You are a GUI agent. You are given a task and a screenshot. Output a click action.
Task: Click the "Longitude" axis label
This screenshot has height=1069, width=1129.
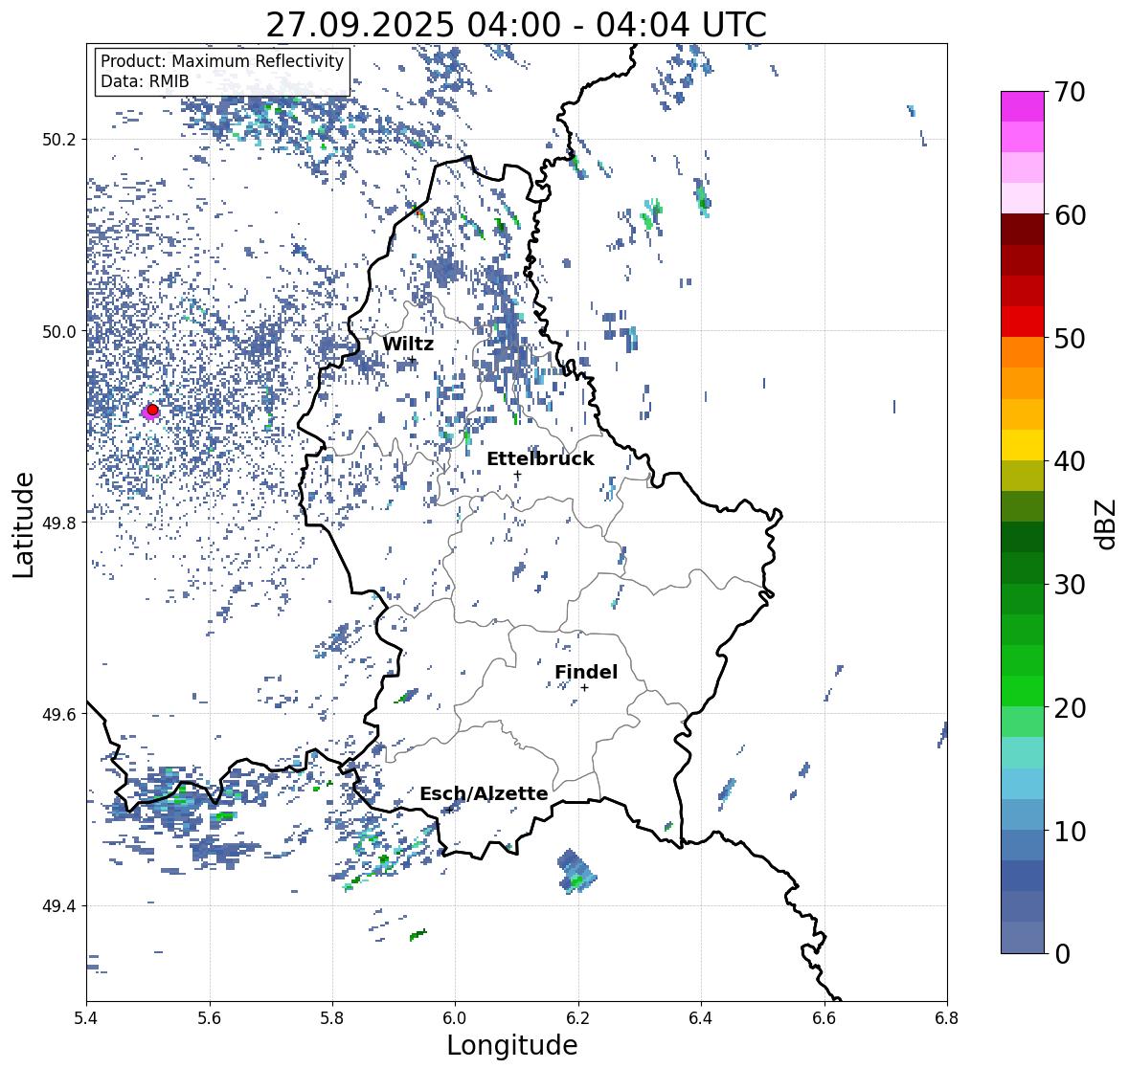click(x=512, y=1045)
